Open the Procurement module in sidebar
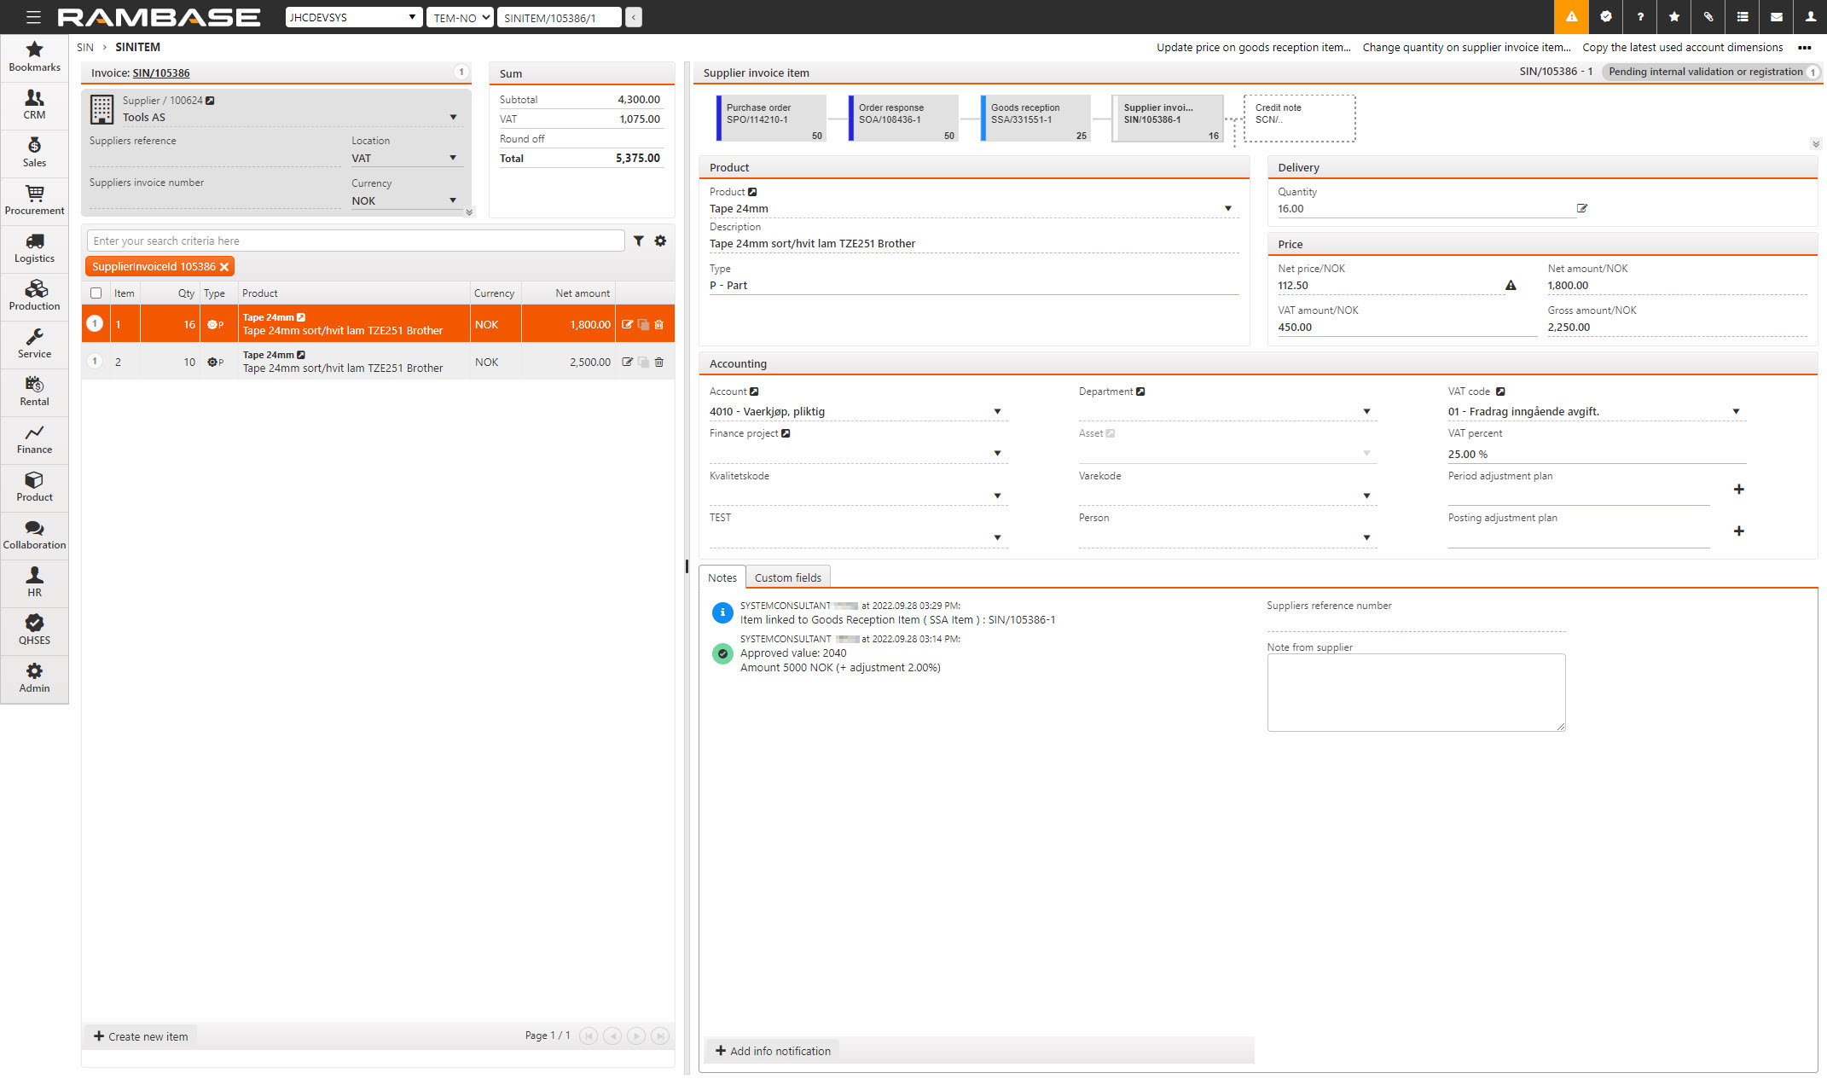Viewport: 1827px width, 1079px height. (x=34, y=200)
